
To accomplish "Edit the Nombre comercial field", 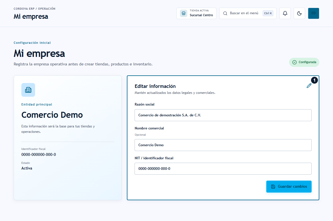I will point(223,145).
